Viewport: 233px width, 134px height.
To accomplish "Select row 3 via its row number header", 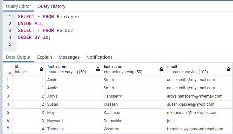I will (x=7, y=96).
